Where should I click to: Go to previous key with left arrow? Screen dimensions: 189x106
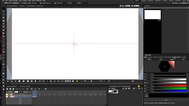(20, 92)
